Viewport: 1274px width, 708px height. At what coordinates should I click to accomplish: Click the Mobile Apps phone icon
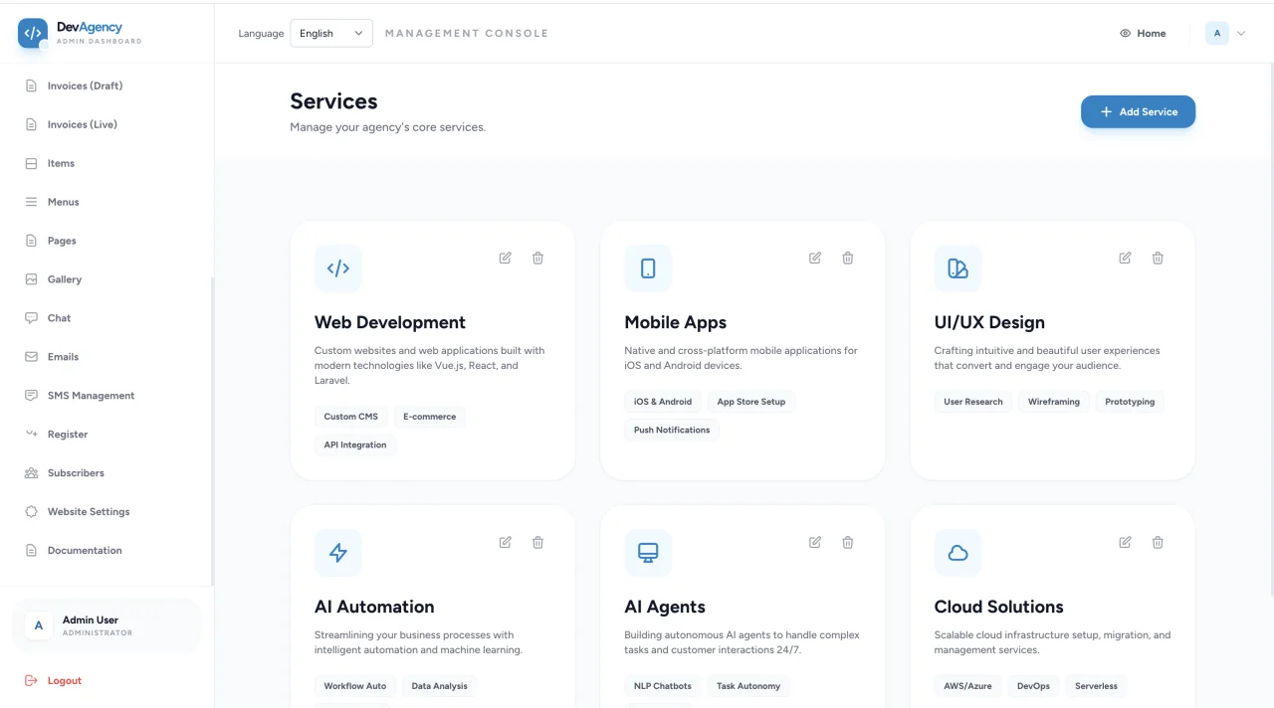tap(648, 268)
